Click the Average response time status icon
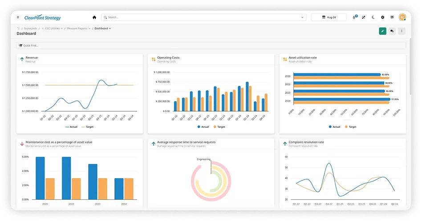 [154, 144]
